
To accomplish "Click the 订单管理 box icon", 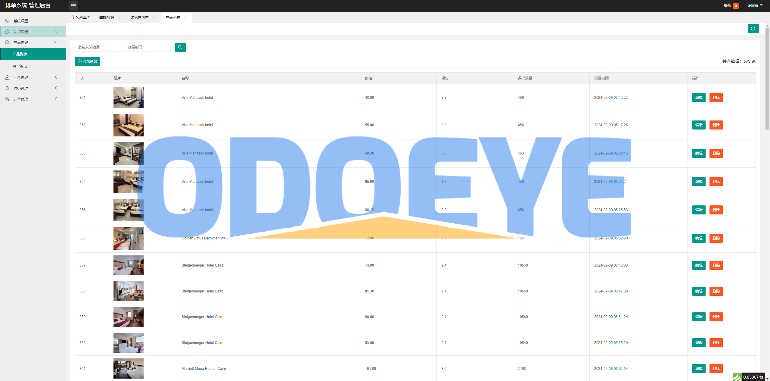I will coord(7,99).
